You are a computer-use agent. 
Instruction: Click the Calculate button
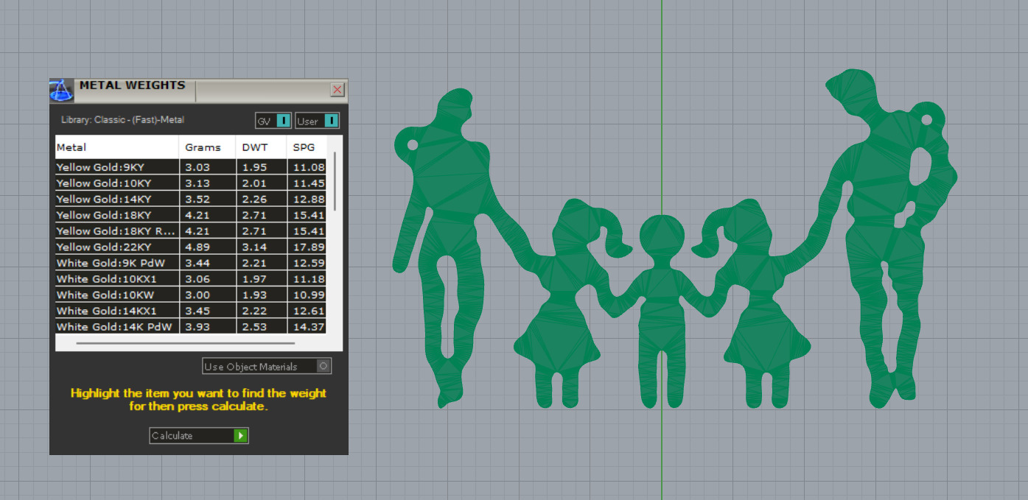(199, 435)
